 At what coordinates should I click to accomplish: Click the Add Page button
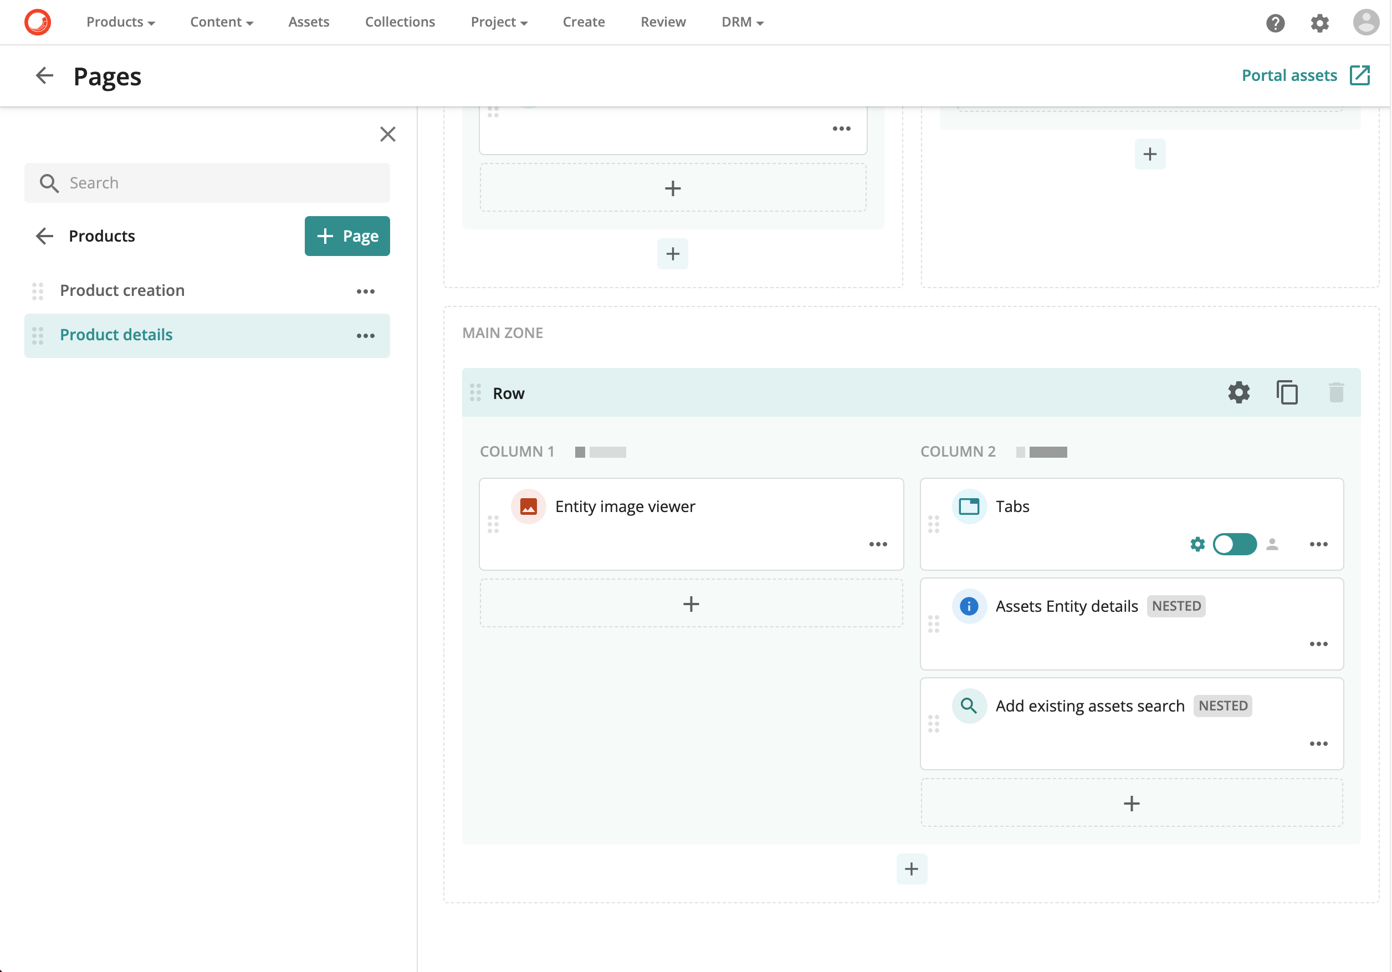(x=347, y=236)
